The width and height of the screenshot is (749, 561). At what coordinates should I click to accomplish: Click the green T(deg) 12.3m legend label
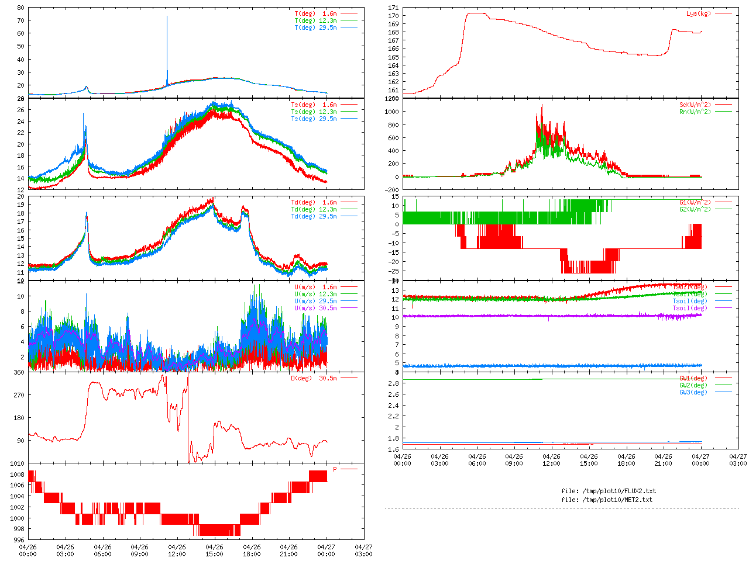click(x=316, y=20)
